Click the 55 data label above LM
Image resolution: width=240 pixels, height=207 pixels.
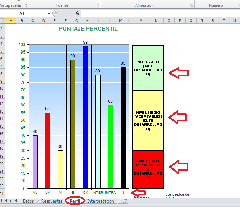pos(47,109)
